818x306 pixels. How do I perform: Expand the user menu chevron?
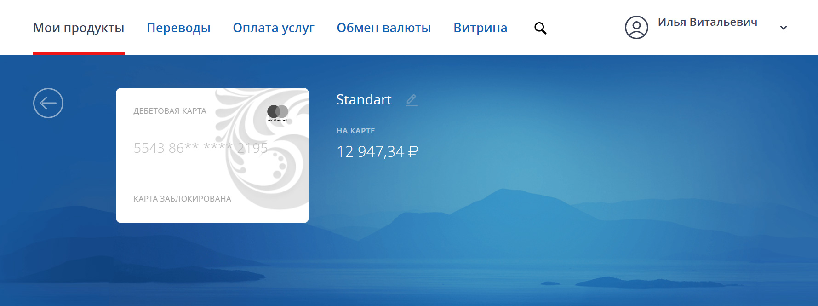point(784,28)
